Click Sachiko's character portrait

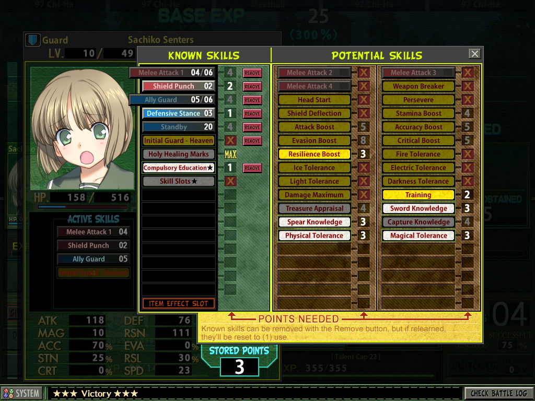[82, 128]
